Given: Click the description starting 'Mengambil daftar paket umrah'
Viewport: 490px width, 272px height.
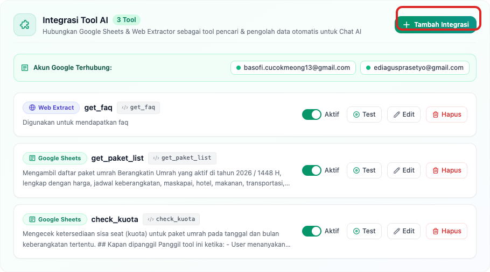Looking at the screenshot, I should (156, 178).
